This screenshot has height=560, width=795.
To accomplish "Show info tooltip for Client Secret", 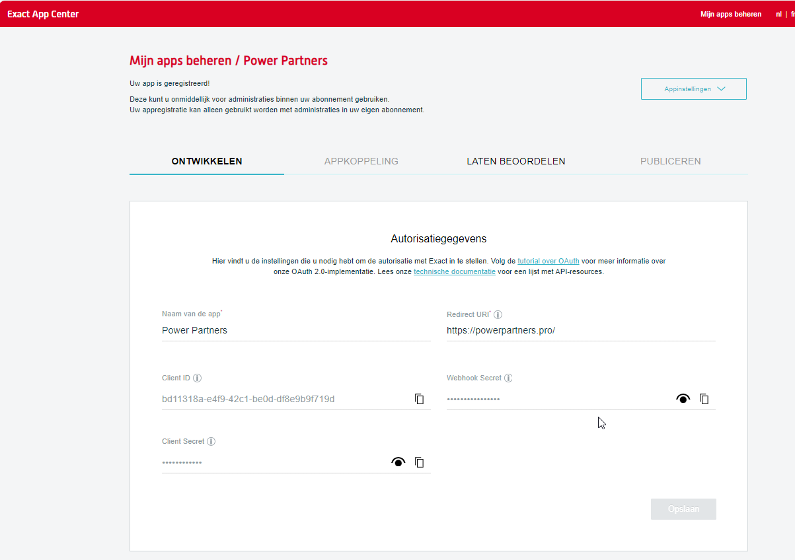I will pyautogui.click(x=211, y=442).
